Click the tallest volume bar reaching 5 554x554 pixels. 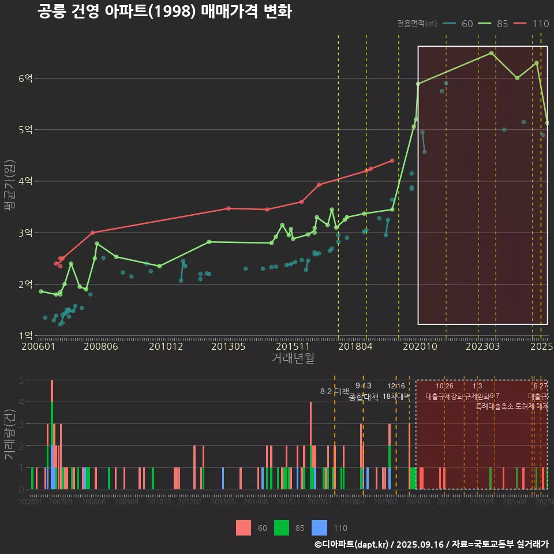(x=52, y=435)
